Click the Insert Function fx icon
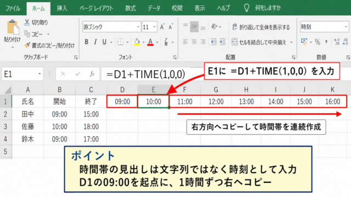 pos(92,74)
